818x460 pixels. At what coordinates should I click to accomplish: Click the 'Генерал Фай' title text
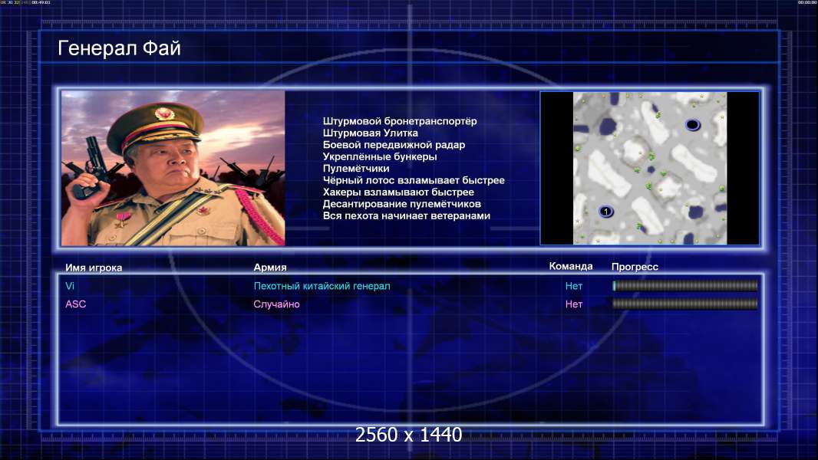tap(119, 48)
